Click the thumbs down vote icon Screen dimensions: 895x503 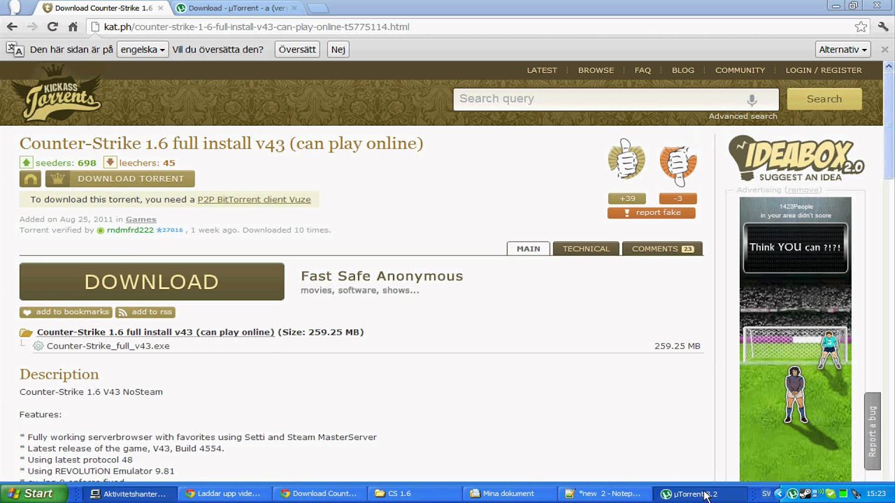(x=678, y=164)
